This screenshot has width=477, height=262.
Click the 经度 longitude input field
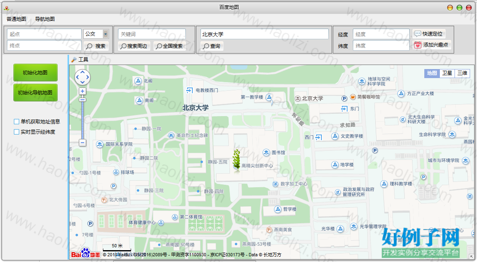point(381,34)
